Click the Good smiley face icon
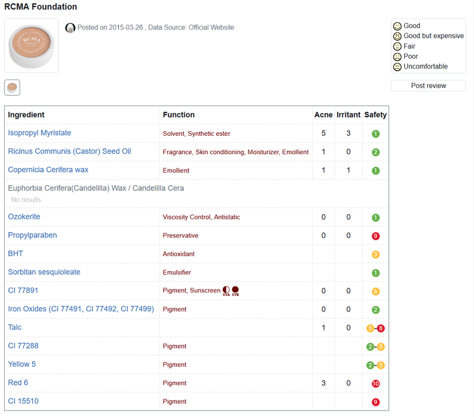This screenshot has width=474, height=417. [397, 26]
